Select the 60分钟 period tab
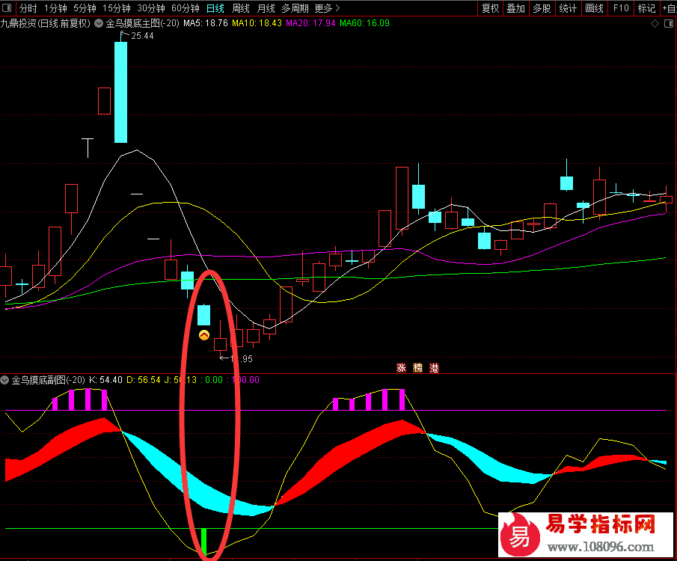Viewport: 677px width, 561px height. tap(186, 8)
